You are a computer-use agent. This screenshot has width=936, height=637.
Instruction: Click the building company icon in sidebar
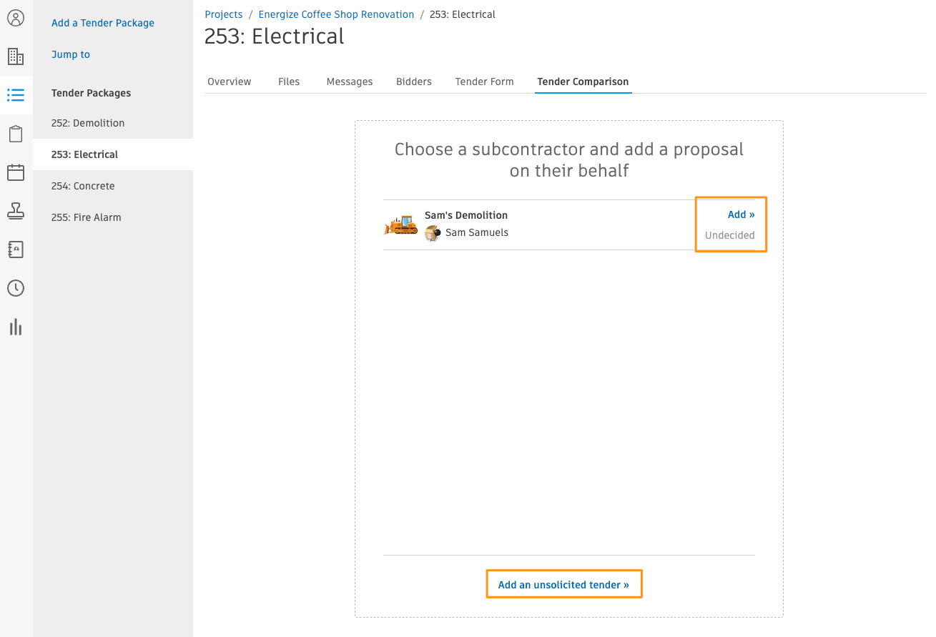tap(16, 56)
